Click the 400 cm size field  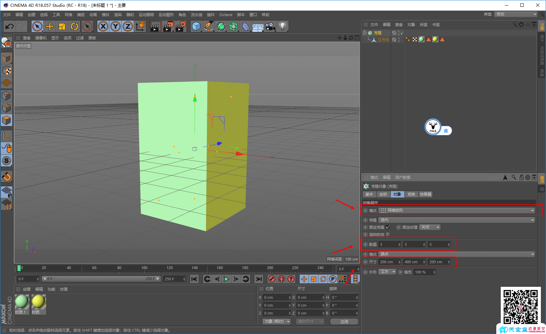414,262
